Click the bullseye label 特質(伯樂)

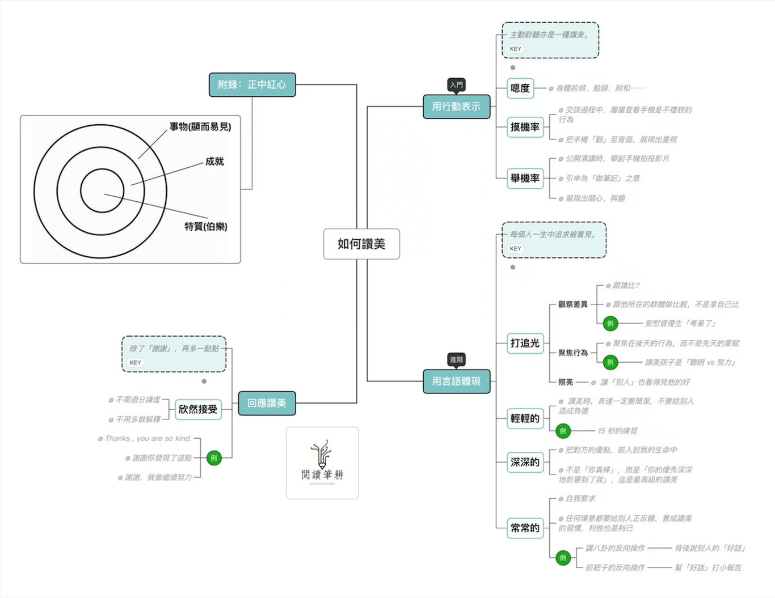206,227
